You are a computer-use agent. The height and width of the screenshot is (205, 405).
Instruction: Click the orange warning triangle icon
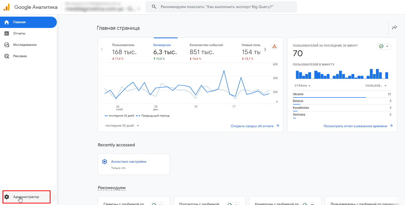274,46
